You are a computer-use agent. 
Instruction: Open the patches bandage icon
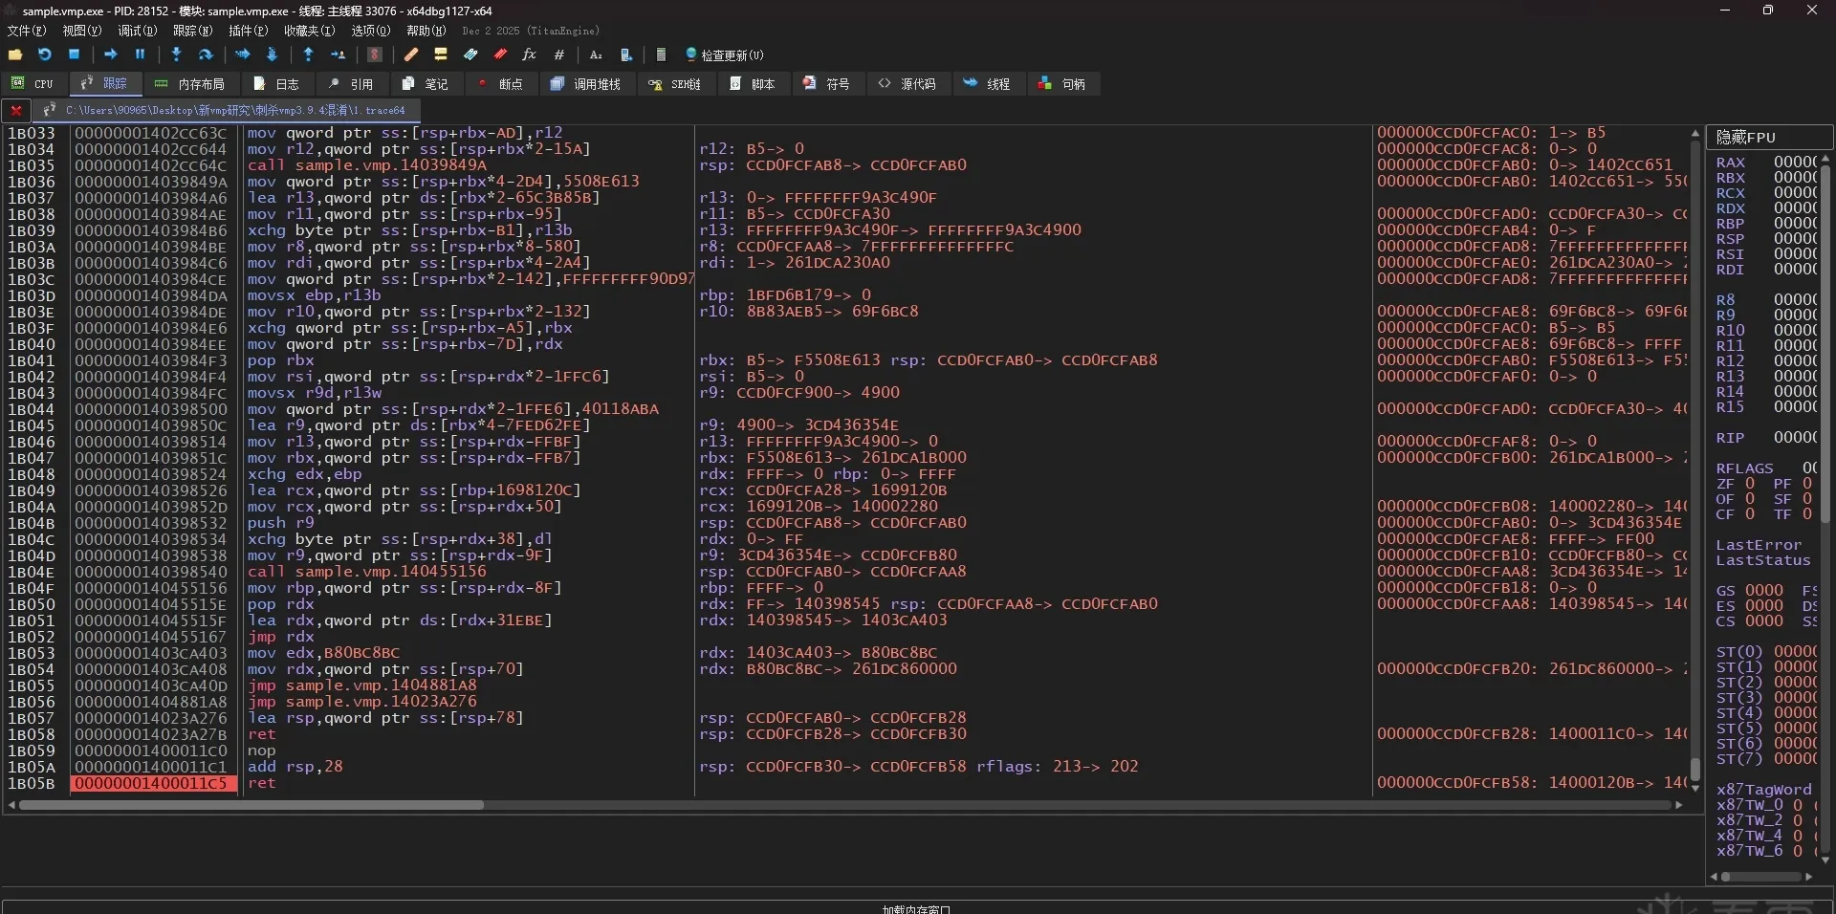point(411,54)
